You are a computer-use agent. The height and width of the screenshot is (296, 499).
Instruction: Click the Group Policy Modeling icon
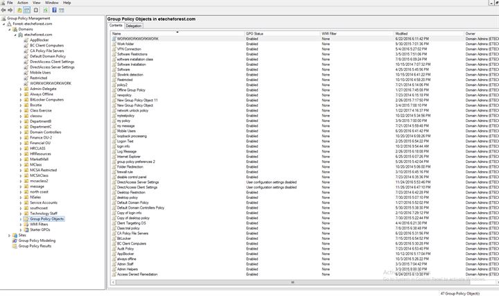point(15,241)
